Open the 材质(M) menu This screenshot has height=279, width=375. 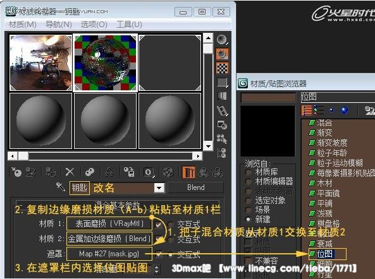(x=23, y=25)
